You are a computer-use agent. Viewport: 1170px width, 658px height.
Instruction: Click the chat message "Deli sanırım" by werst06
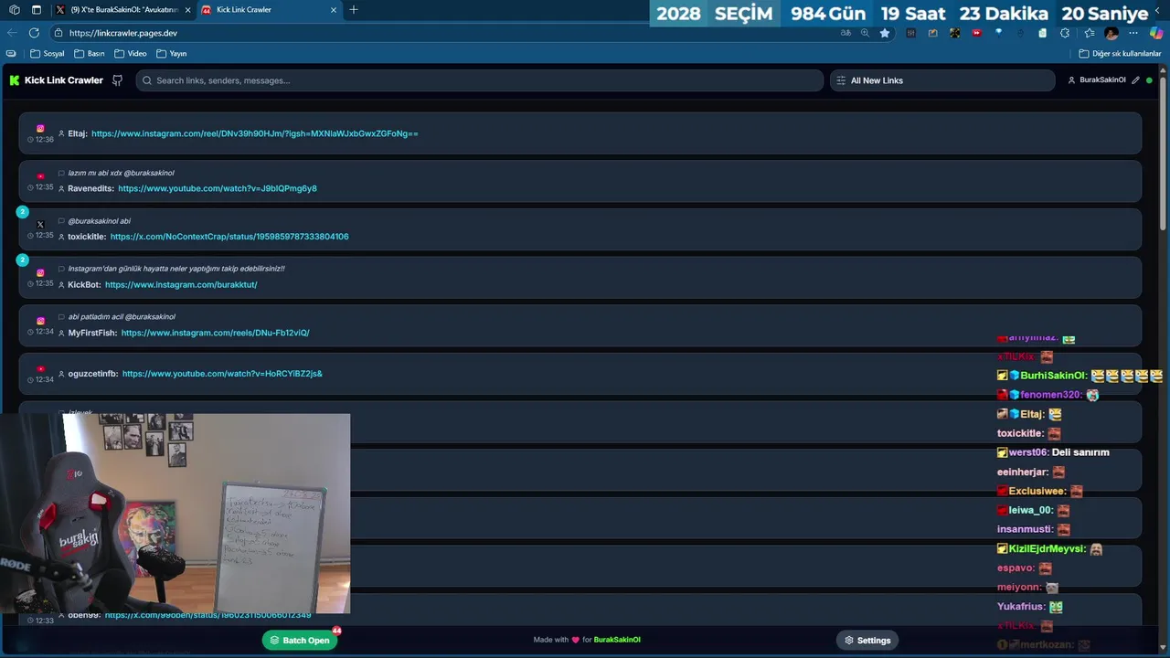[1080, 452]
